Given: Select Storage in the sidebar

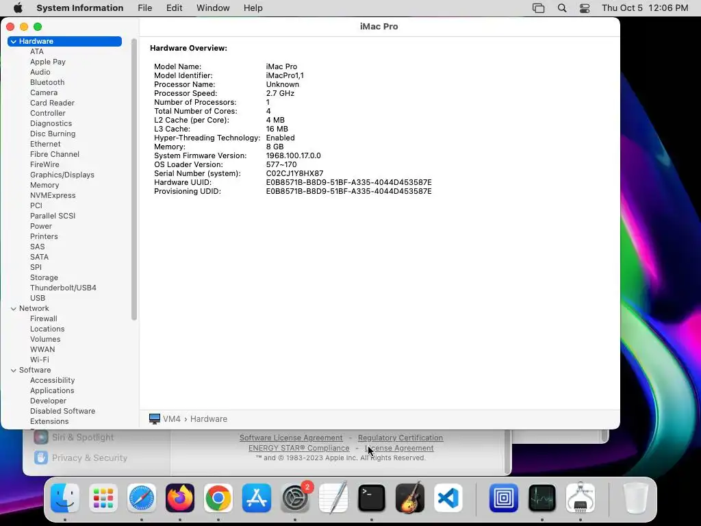Looking at the screenshot, I should pyautogui.click(x=44, y=278).
